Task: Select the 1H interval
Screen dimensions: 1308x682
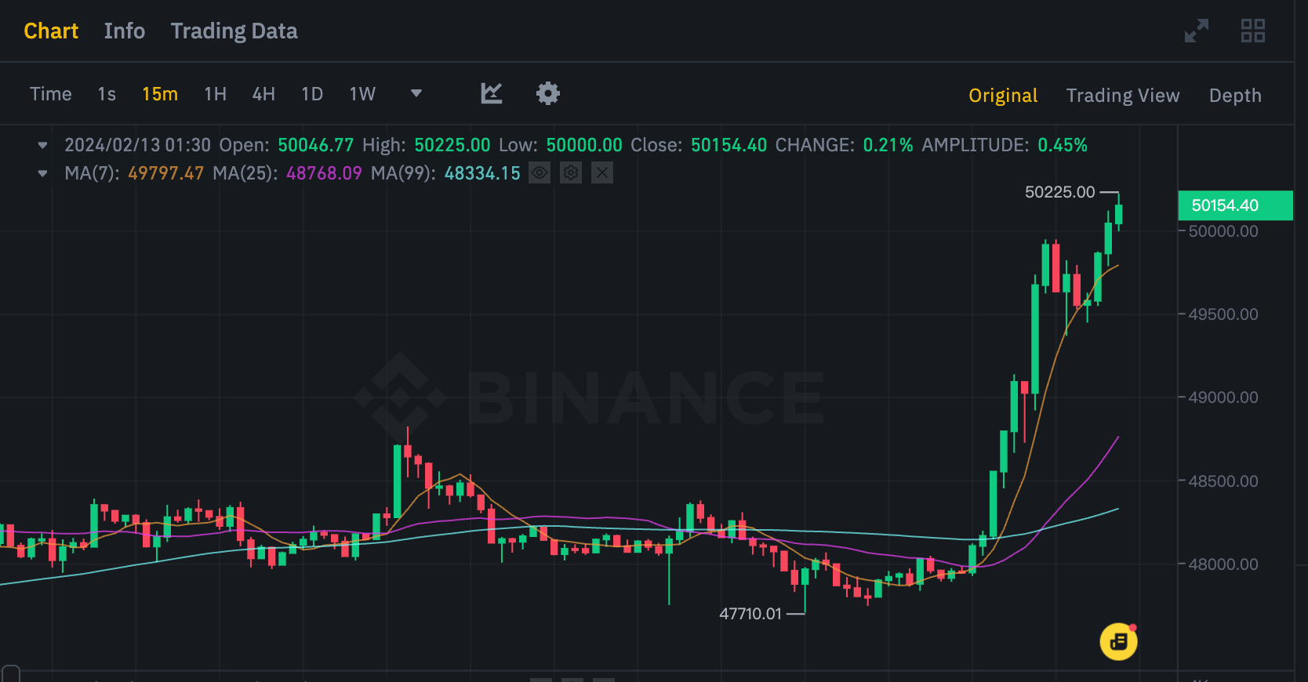Action: [x=215, y=95]
